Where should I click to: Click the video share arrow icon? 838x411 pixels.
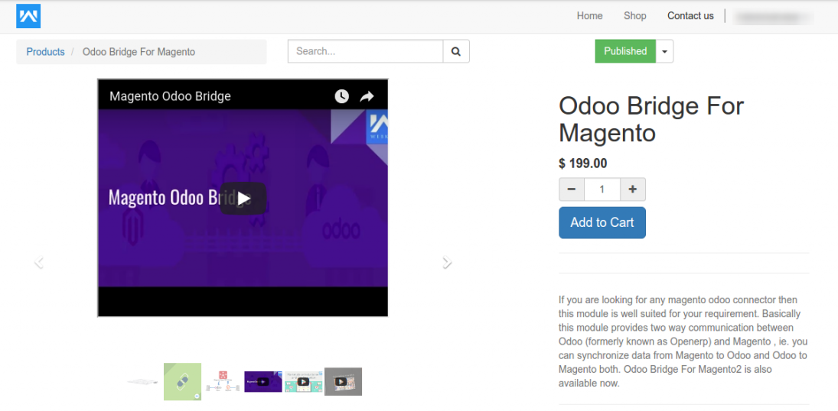367,96
